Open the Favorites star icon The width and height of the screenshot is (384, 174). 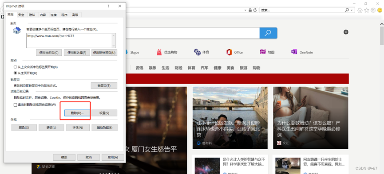366,10
